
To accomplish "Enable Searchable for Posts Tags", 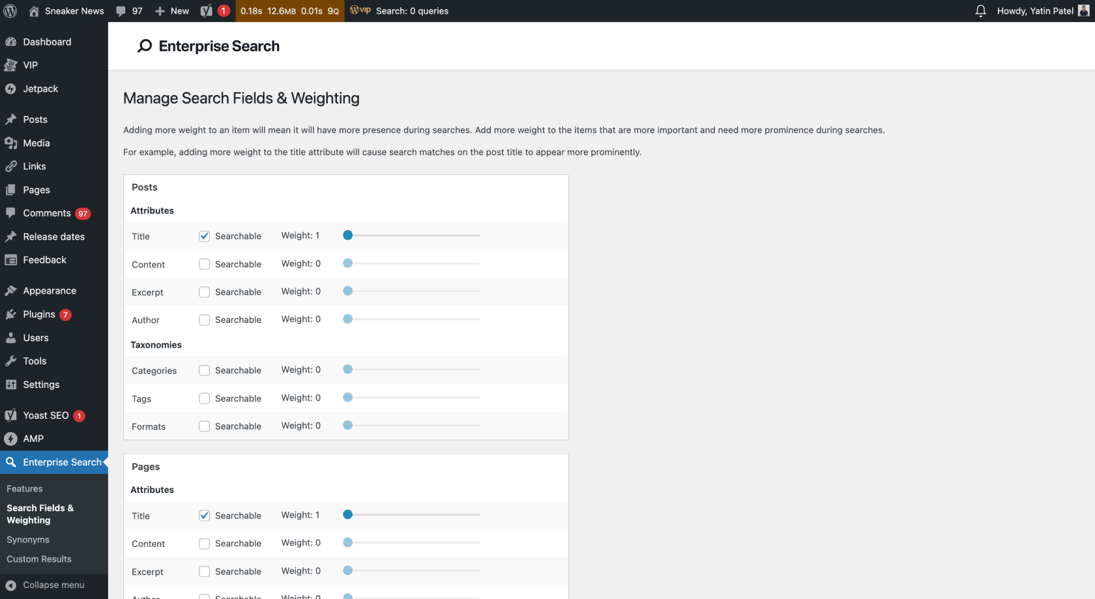I will [x=205, y=398].
